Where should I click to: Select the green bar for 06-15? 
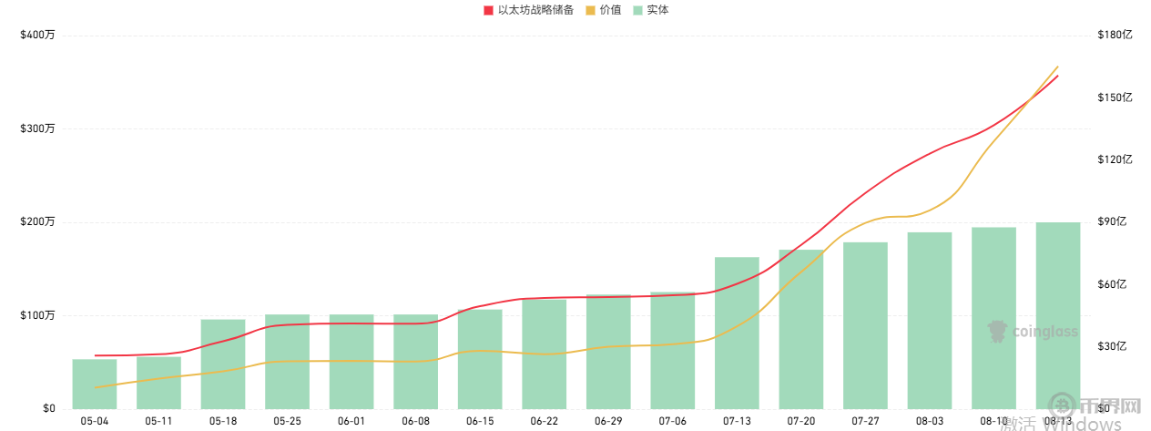pos(480,359)
